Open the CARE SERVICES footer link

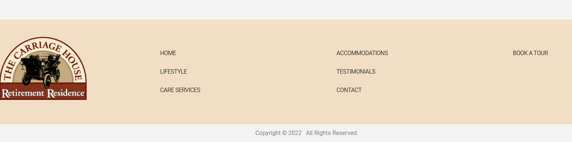pos(180,90)
